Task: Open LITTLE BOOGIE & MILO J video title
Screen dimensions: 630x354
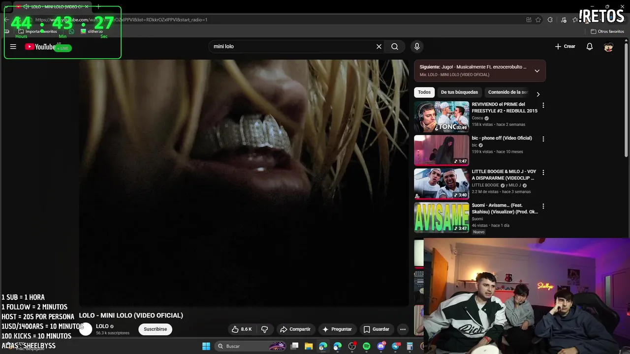Action: click(x=504, y=175)
